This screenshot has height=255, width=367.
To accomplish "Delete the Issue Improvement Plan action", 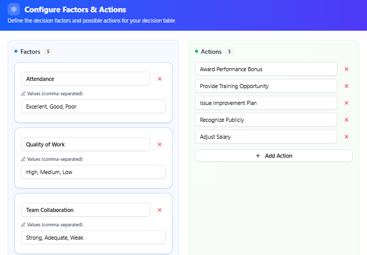I will (x=347, y=103).
